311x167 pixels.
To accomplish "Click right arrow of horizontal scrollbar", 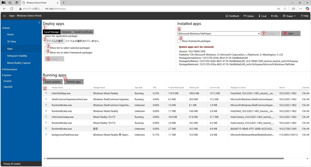I will [x=308, y=158].
